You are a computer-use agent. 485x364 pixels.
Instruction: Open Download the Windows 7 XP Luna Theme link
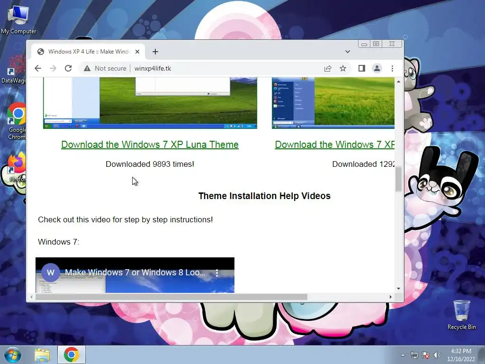(x=150, y=145)
